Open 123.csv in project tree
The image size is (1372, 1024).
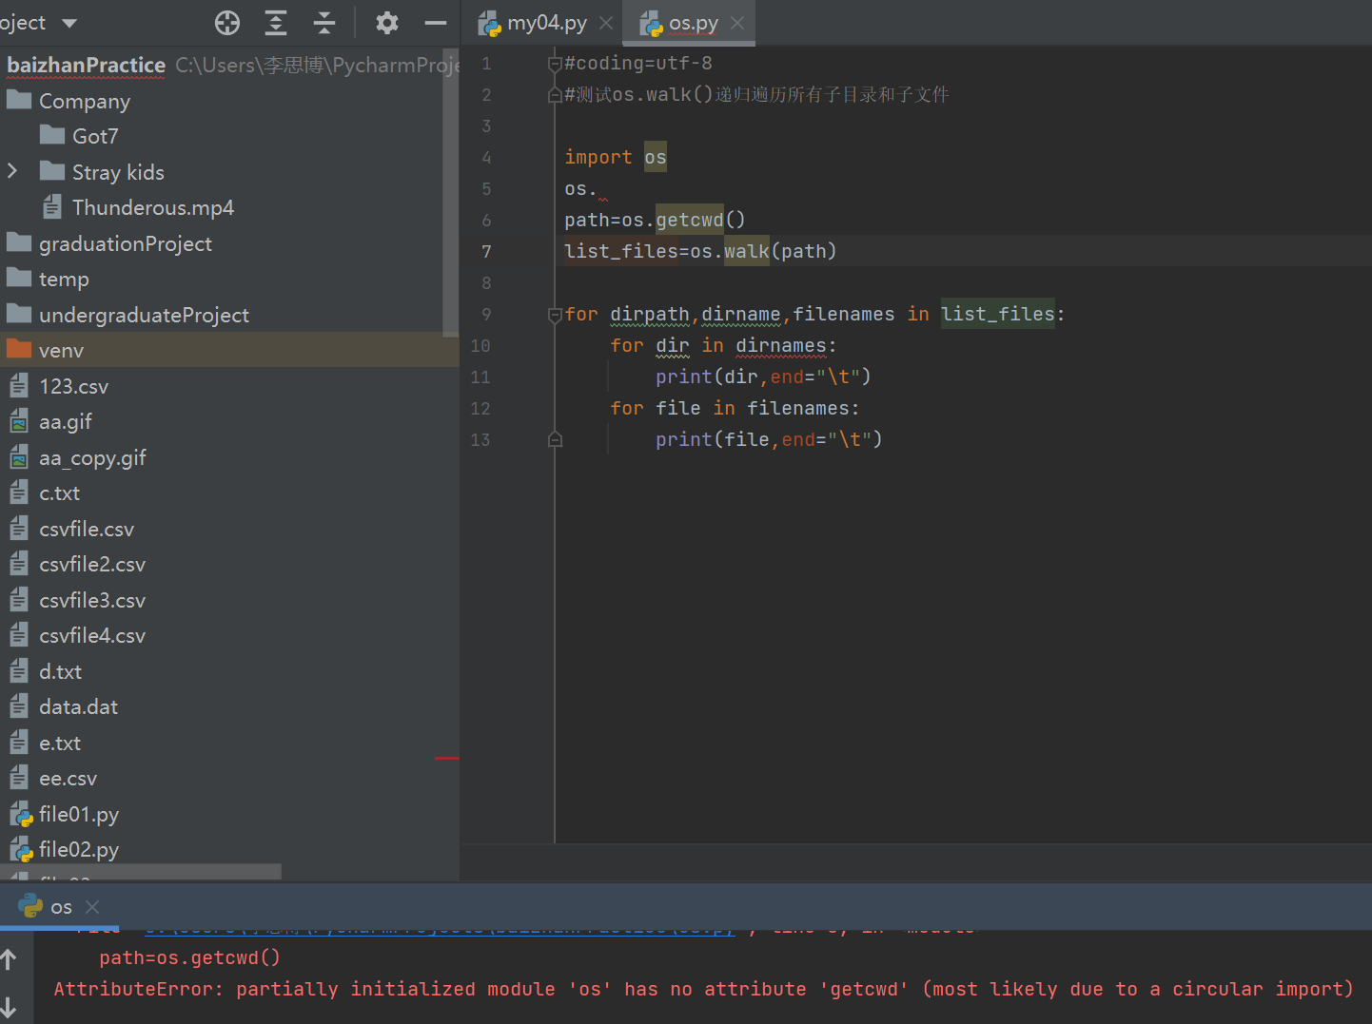click(x=73, y=386)
